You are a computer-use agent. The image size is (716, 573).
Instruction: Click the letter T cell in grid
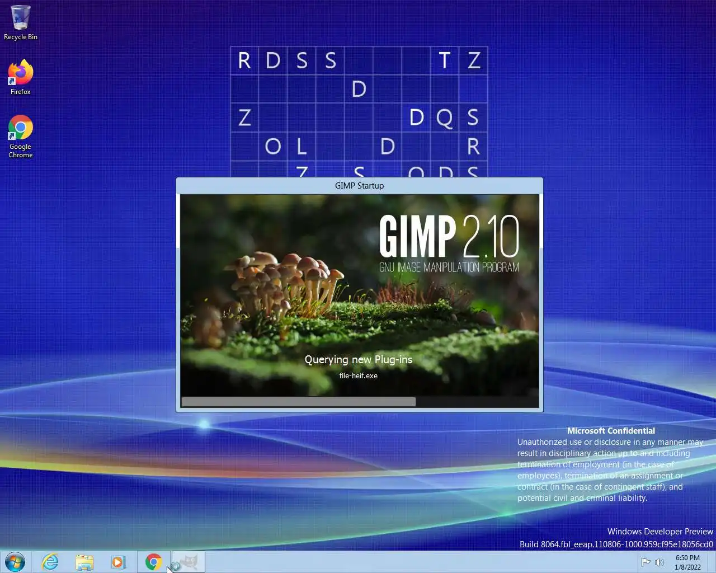[445, 60]
